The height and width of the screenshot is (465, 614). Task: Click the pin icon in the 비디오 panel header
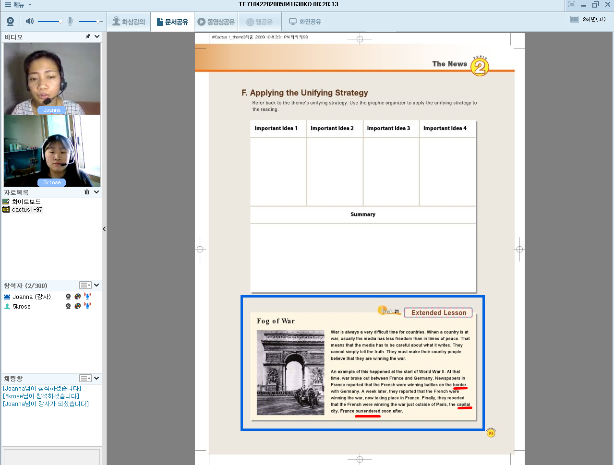88,36
